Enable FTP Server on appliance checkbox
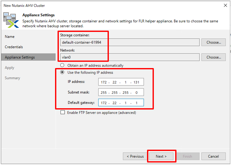Image resolution: width=231 pixels, height=165 pixels. pyautogui.click(x=63, y=113)
